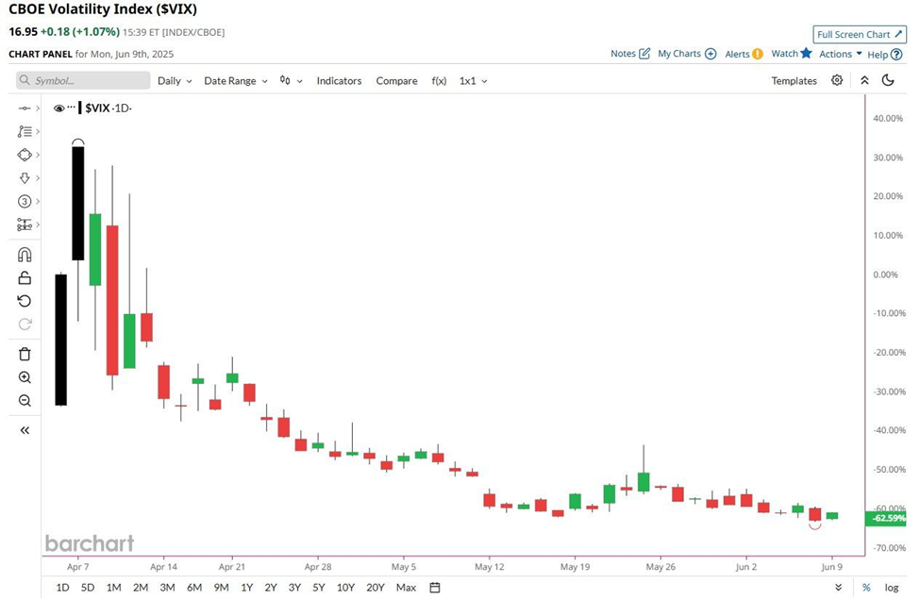Select the 1D time range
920x599 pixels.
tap(62, 588)
